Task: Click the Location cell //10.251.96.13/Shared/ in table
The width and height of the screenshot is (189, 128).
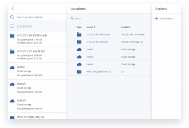Action: 133,34
